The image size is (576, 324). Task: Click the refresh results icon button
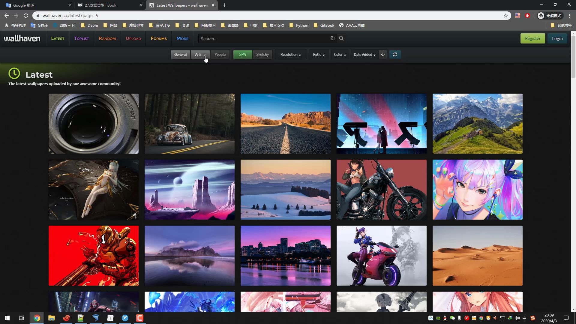click(395, 55)
